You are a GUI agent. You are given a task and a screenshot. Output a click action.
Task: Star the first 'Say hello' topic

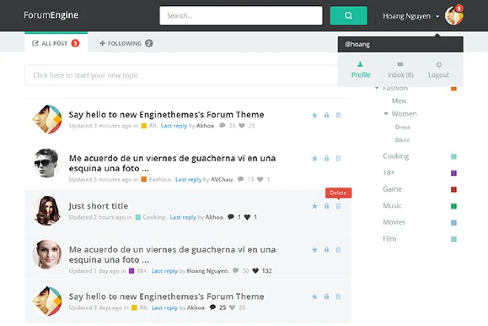315,115
